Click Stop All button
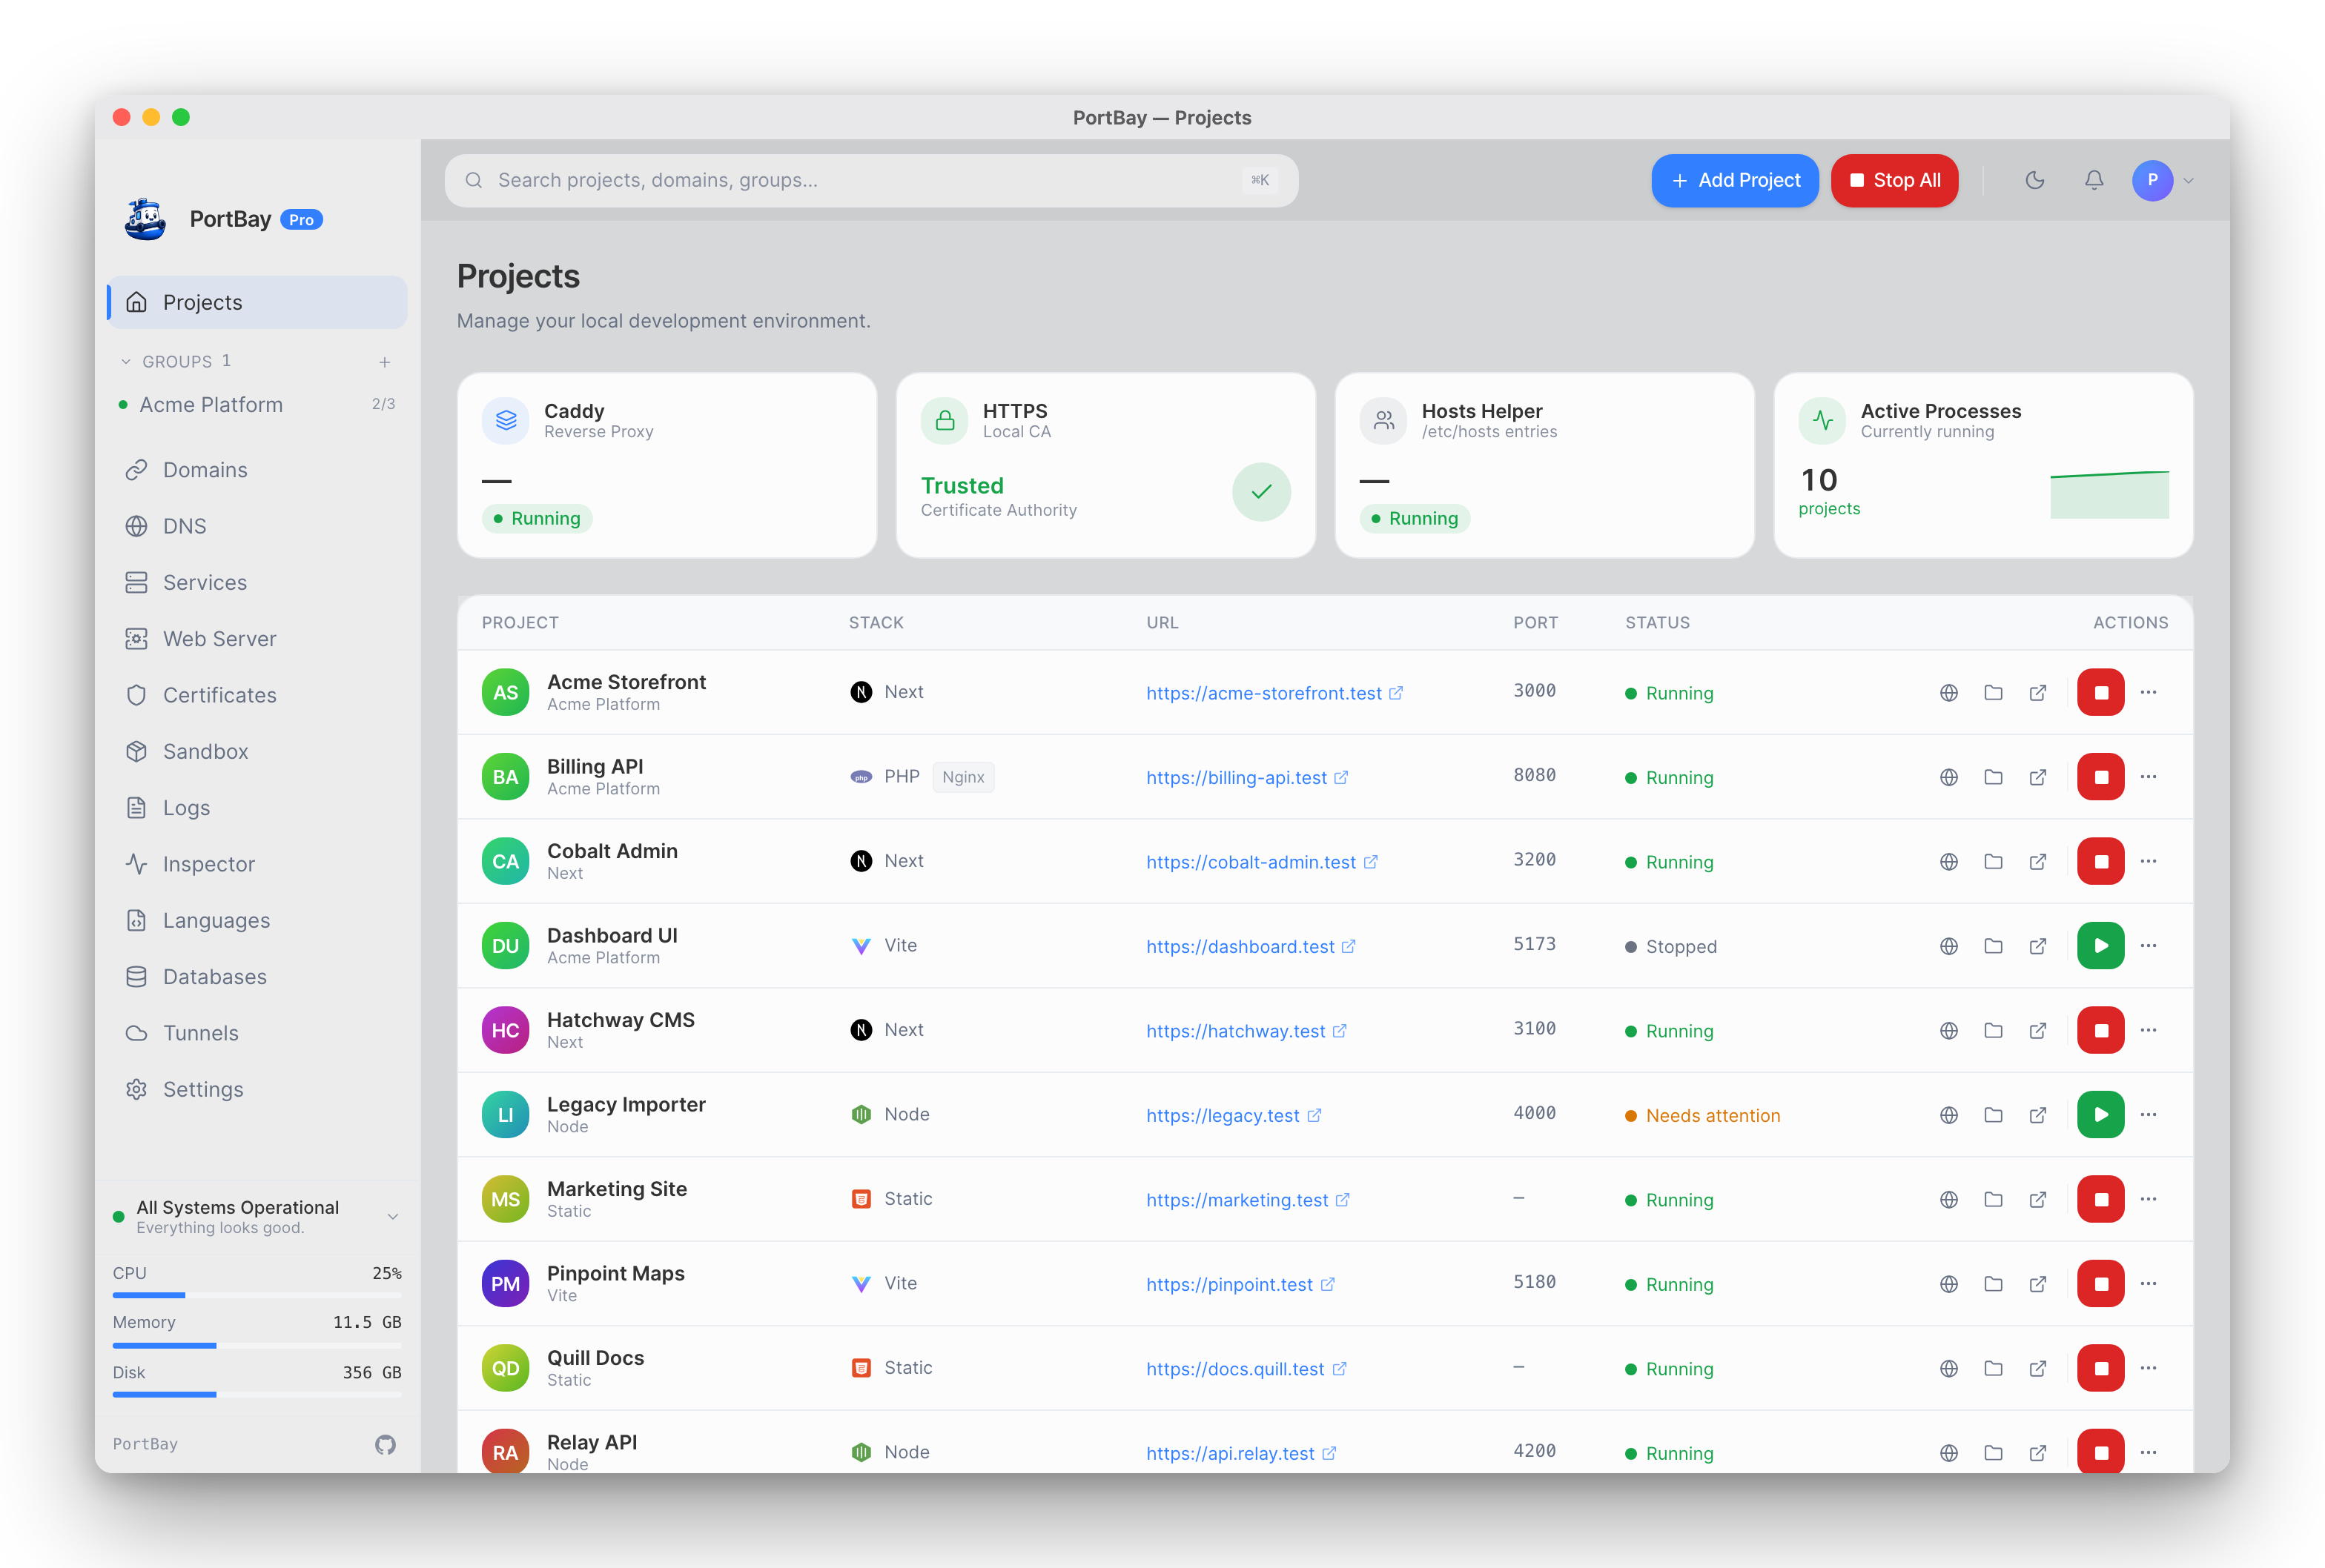Screen dimensions: 2325x1568 click(x=1894, y=180)
